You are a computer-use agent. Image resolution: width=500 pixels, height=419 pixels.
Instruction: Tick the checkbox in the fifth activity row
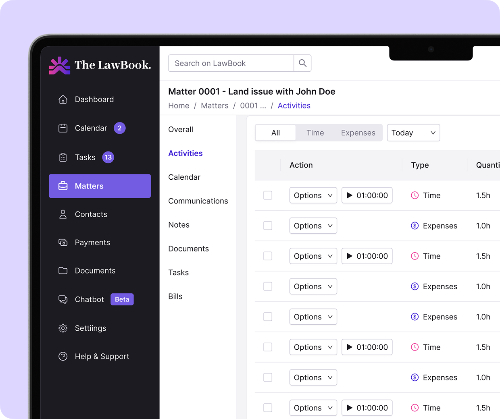point(268,317)
